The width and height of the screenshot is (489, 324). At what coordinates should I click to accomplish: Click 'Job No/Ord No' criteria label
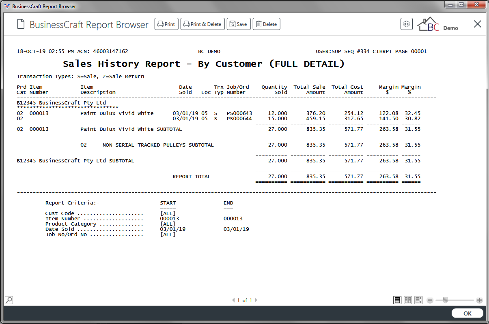[66, 234]
